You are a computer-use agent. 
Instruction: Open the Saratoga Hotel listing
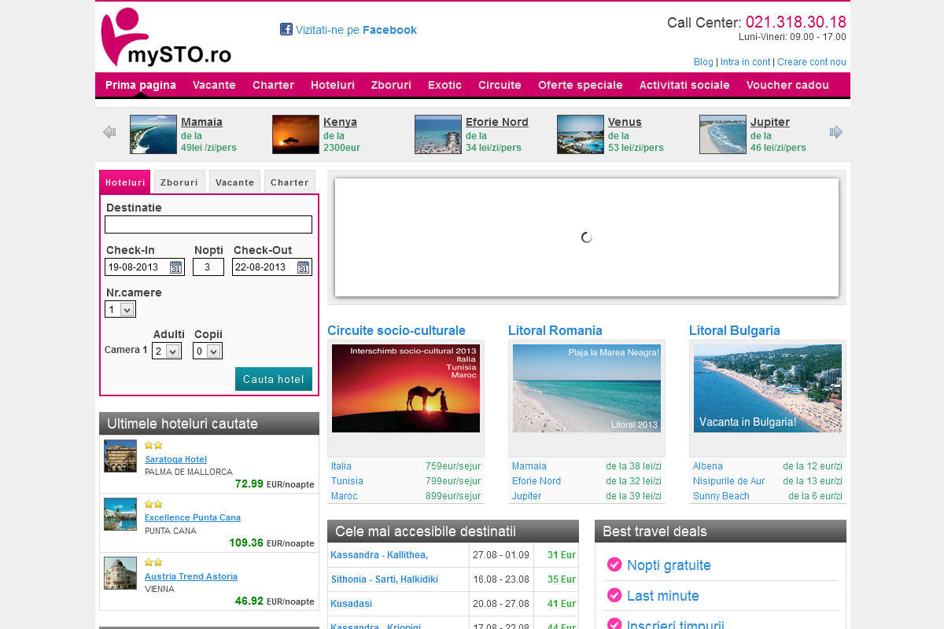175,459
